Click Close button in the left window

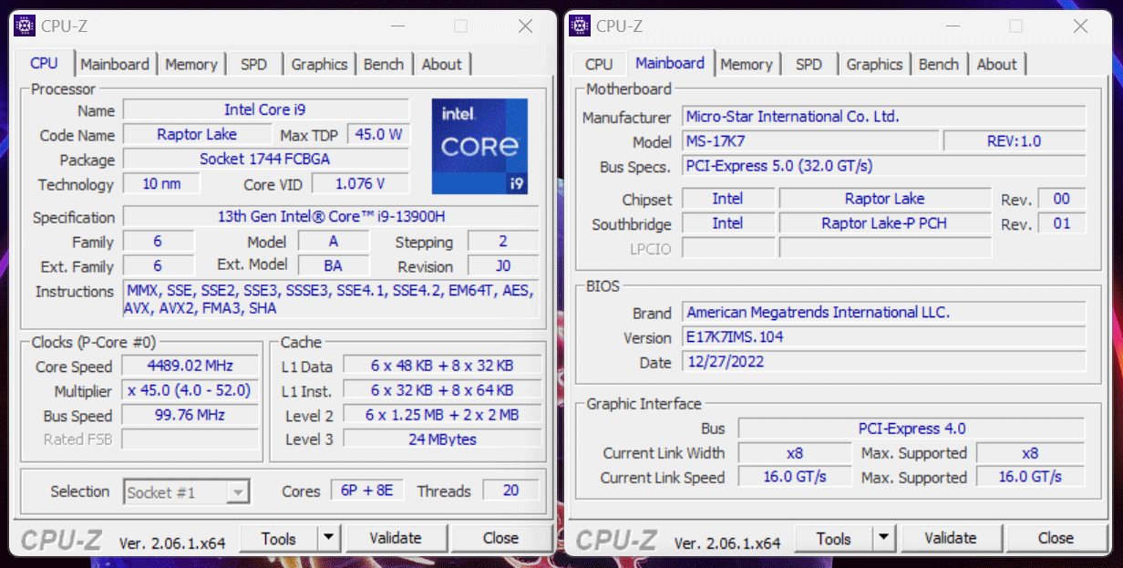500,538
